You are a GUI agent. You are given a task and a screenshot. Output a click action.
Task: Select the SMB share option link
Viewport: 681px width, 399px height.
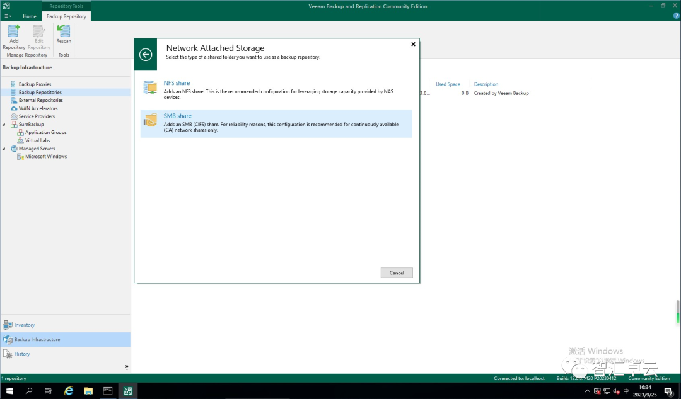177,115
